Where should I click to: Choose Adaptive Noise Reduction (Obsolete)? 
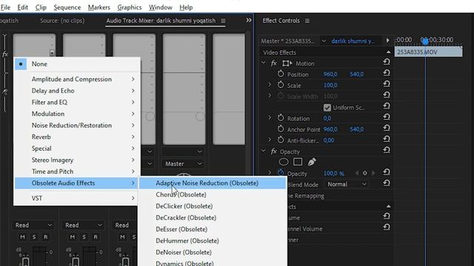click(x=213, y=183)
